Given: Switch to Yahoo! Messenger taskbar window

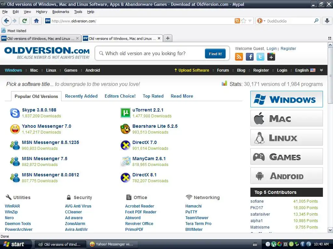Looking at the screenshot, I should pyautogui.click(x=113, y=244).
